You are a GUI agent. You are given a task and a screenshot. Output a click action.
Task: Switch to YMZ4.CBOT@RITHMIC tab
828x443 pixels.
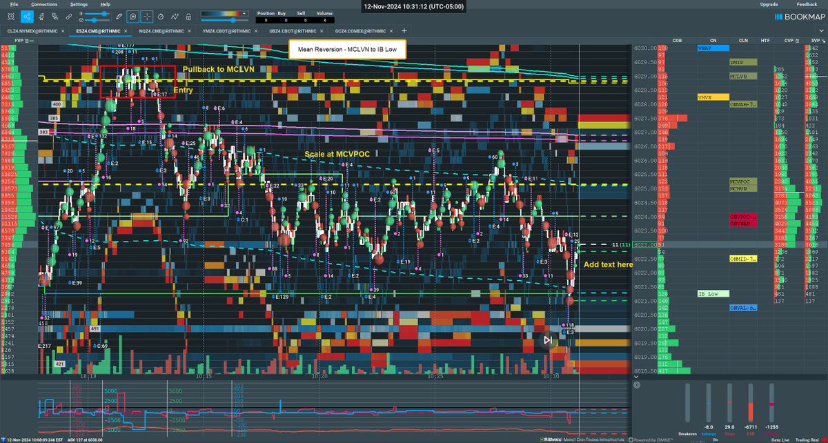(x=228, y=31)
